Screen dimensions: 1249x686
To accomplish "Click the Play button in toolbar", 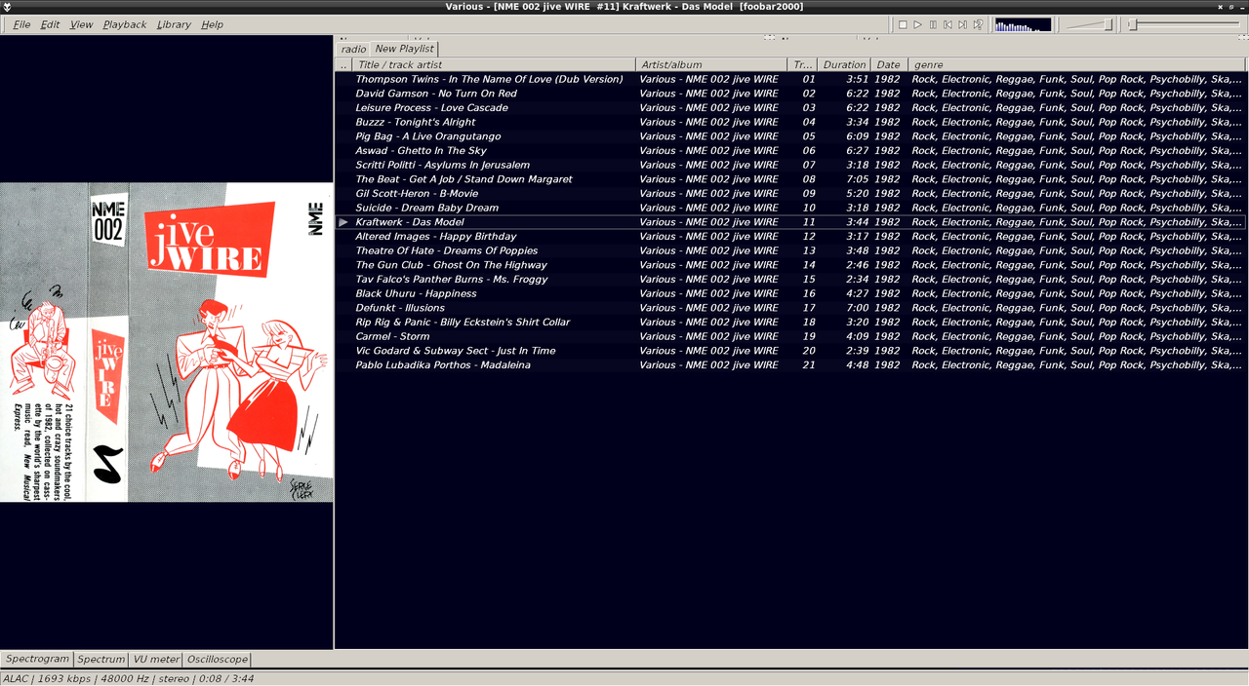I will coord(917,24).
